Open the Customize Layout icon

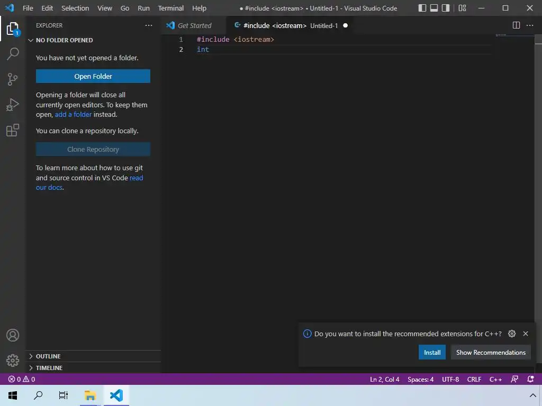[462, 8]
